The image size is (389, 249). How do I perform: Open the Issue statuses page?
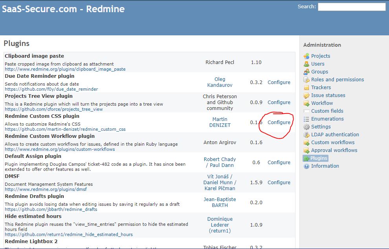(327, 95)
